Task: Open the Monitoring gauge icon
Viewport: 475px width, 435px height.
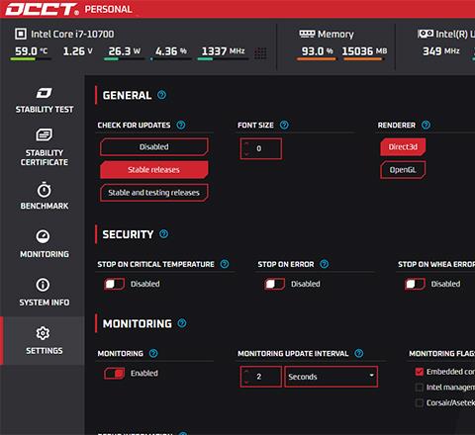Action: (44, 236)
